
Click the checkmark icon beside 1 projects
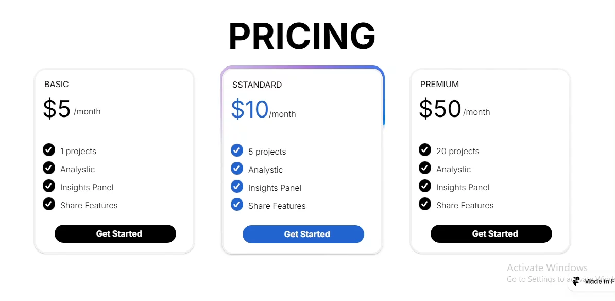click(48, 150)
